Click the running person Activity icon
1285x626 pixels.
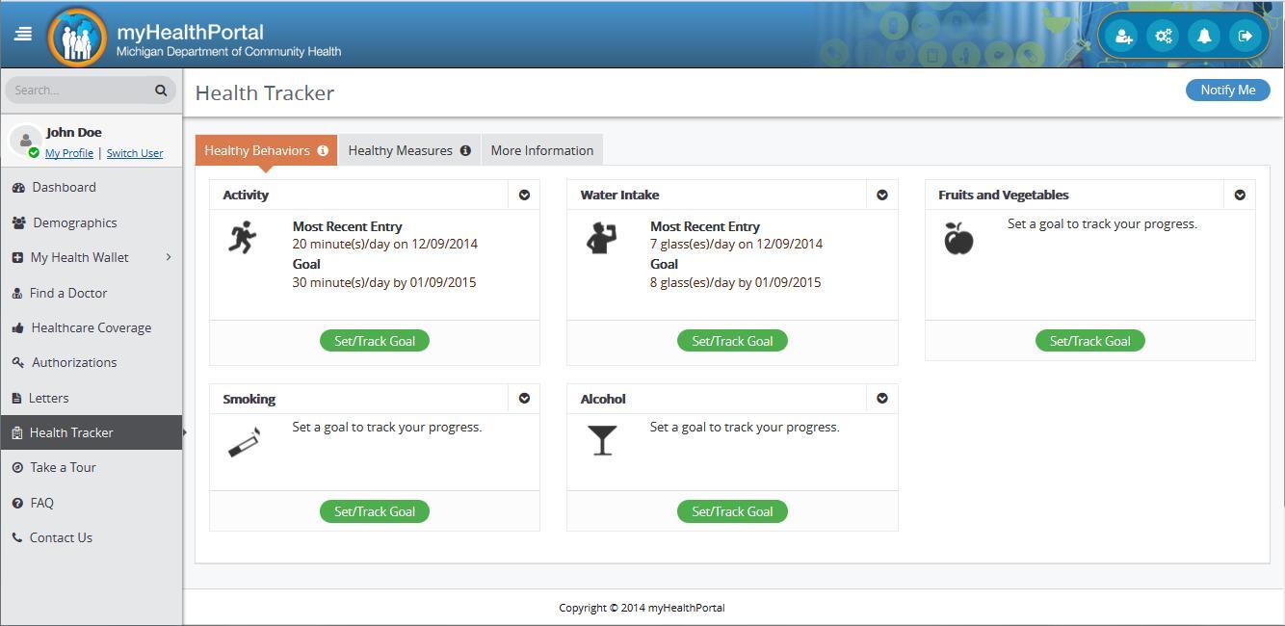click(x=243, y=237)
